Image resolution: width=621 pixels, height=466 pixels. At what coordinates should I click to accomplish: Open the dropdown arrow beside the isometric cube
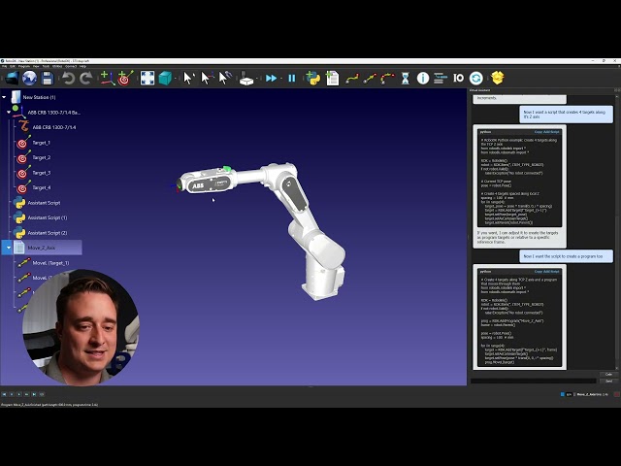175,79
